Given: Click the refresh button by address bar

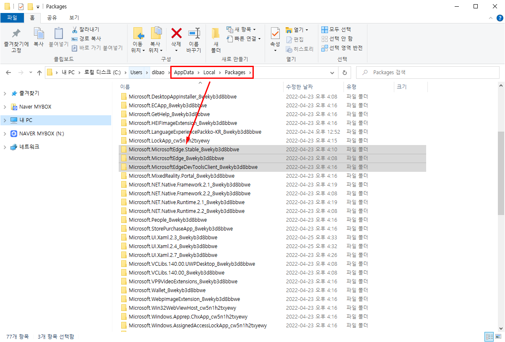Looking at the screenshot, I should coord(345,73).
